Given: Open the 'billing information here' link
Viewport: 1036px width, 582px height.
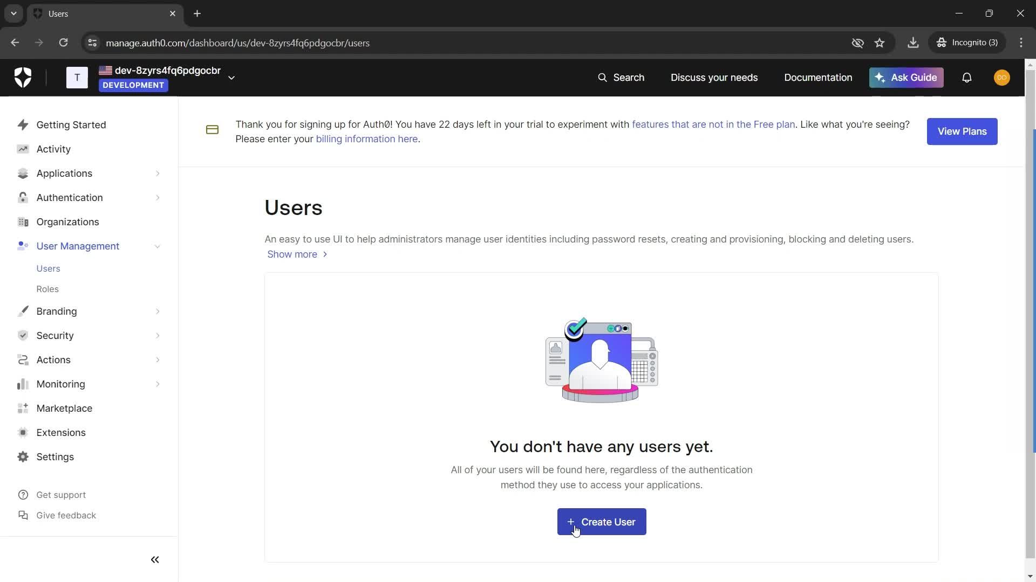Looking at the screenshot, I should pos(367,139).
